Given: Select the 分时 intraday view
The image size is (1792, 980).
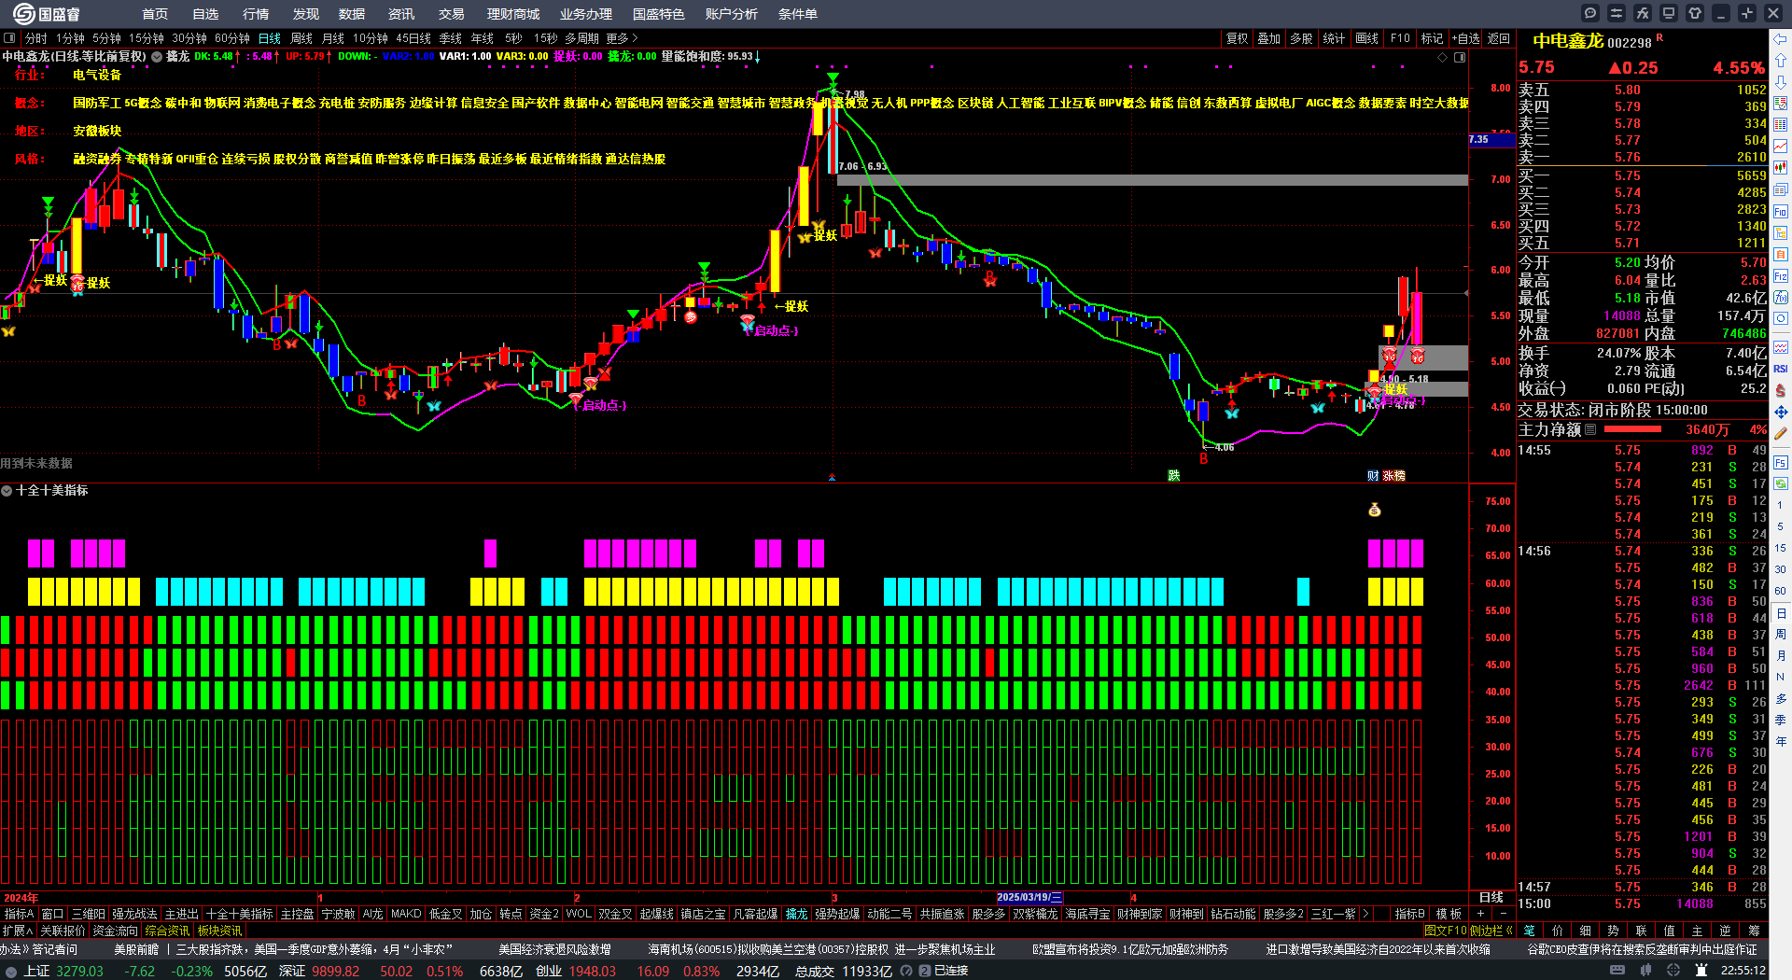Looking at the screenshot, I should click(36, 38).
